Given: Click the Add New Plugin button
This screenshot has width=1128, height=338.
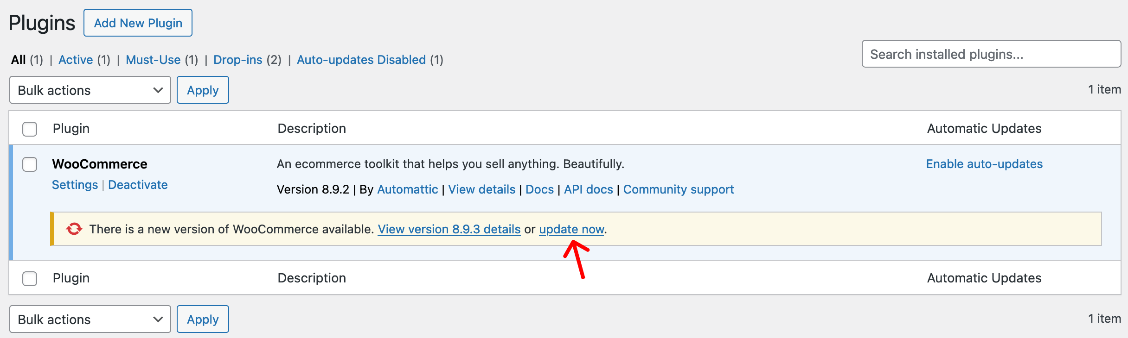Looking at the screenshot, I should 138,23.
